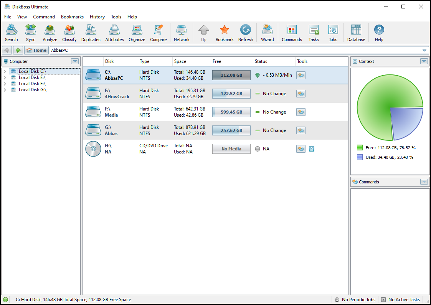Click tools icon for G:\ Abbas row
The height and width of the screenshot is (305, 431).
coord(301,130)
